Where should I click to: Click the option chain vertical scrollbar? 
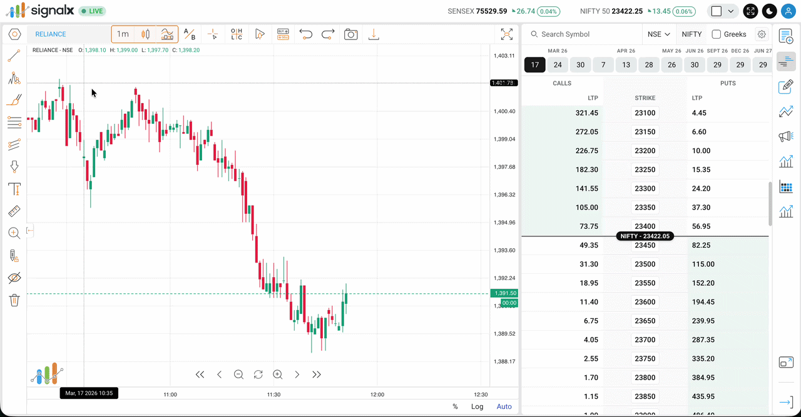click(x=770, y=204)
